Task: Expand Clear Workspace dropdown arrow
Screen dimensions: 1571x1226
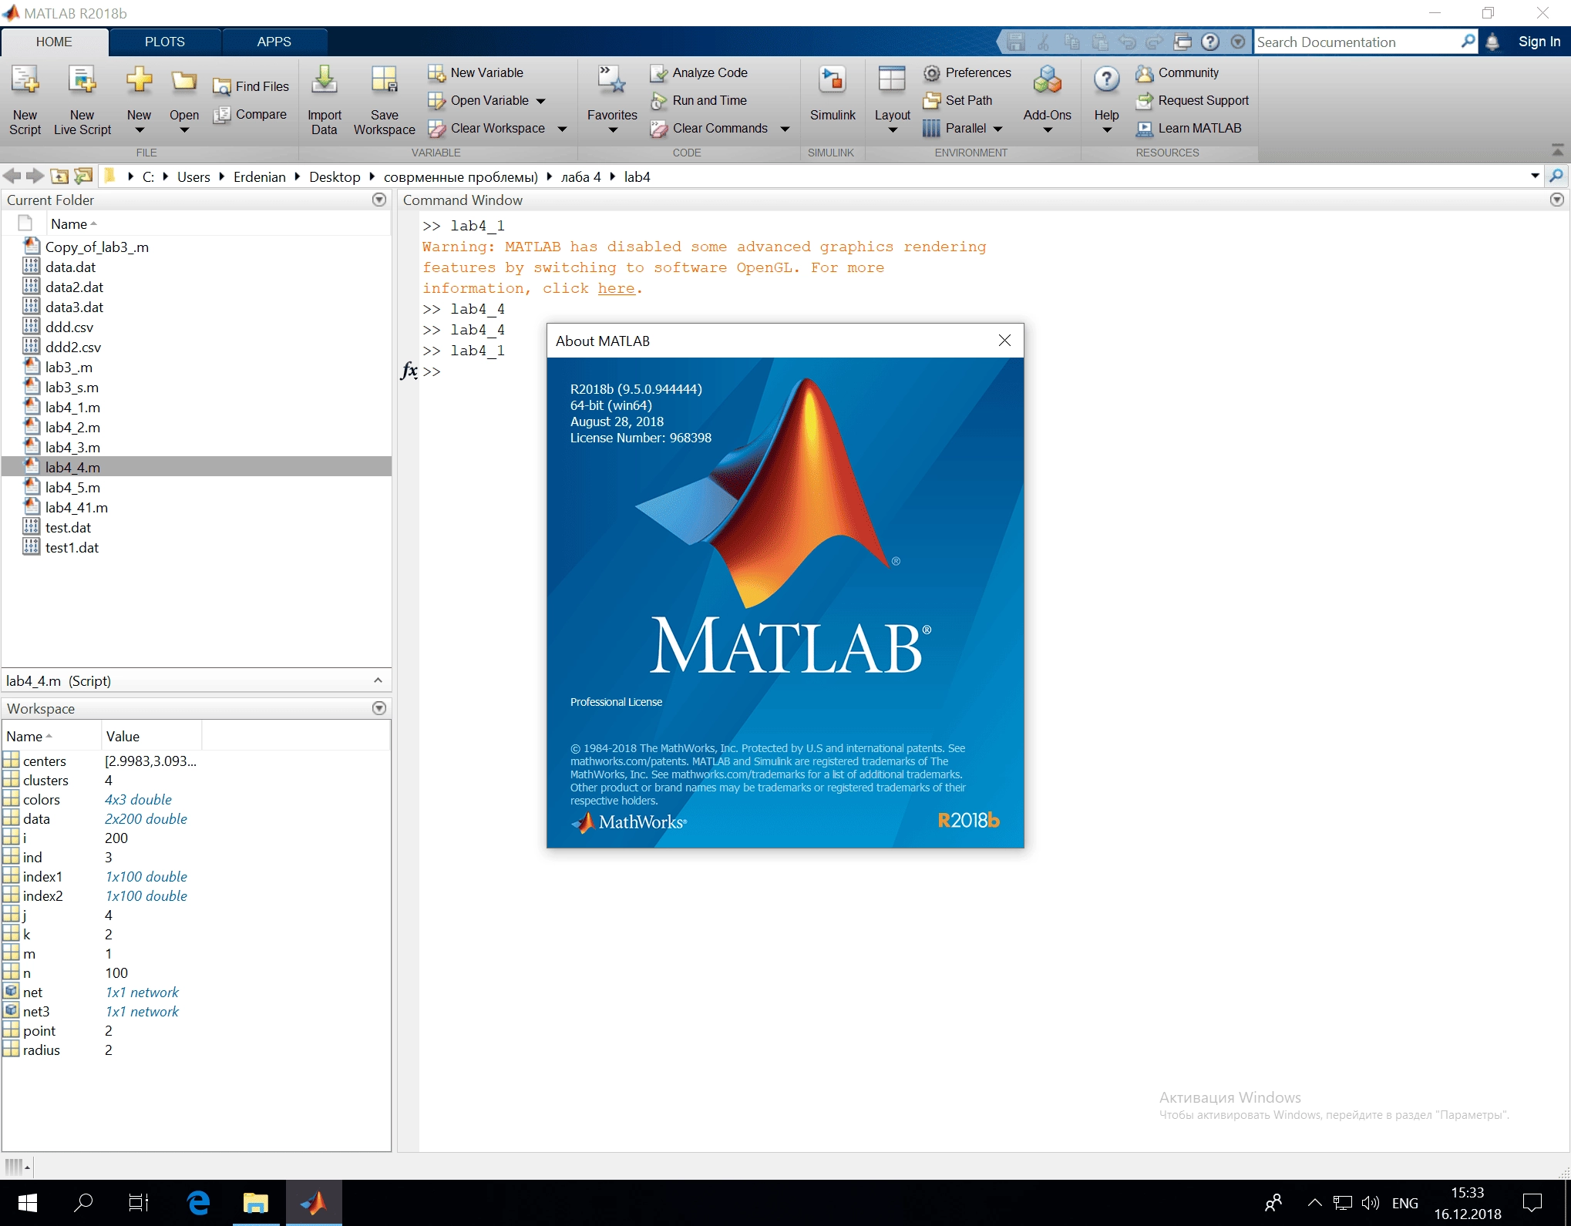Action: pyautogui.click(x=562, y=129)
